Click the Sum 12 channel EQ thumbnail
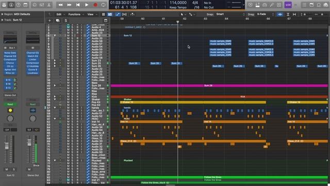Viewport: 330px width, 186px height. point(10,40)
